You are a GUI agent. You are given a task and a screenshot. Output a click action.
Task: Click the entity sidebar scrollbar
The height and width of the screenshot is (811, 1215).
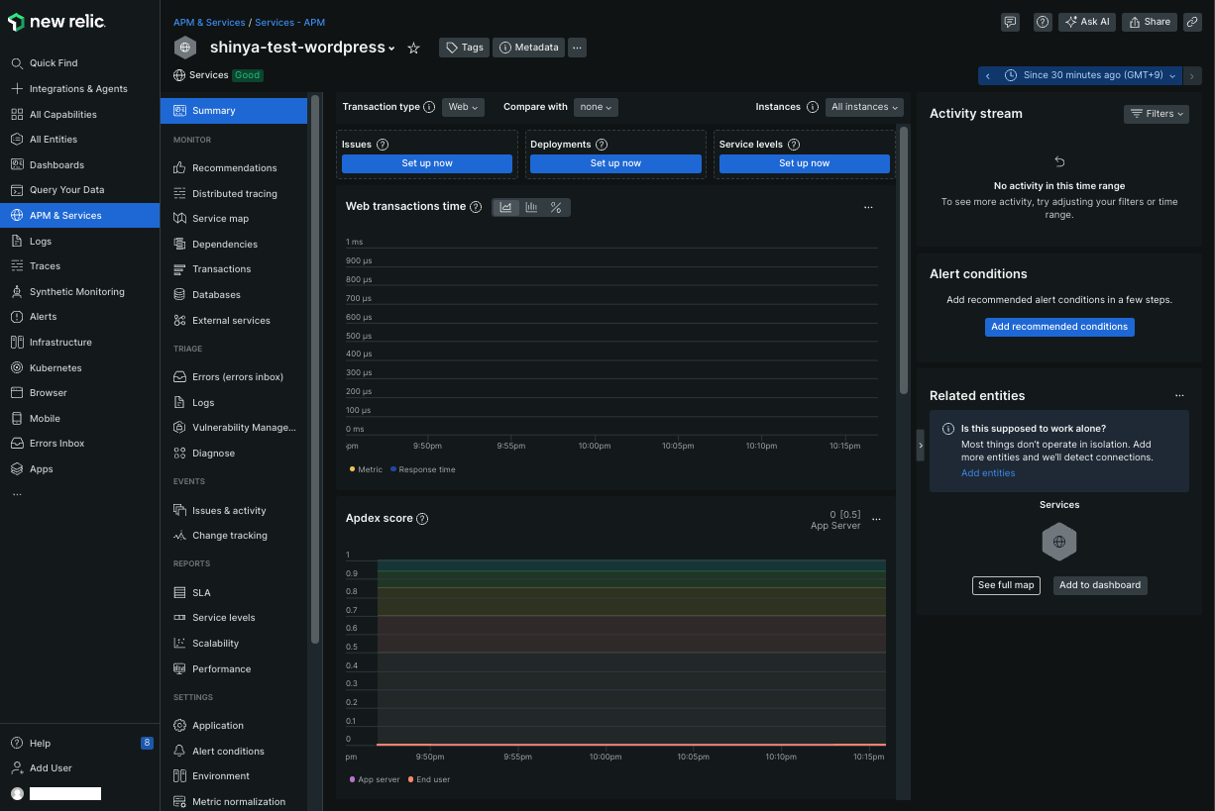coord(315,368)
